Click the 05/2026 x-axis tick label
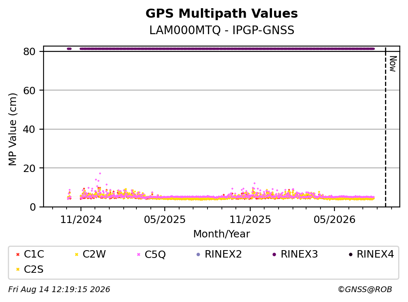Image resolution: width=408 pixels, height=302 pixels. [334, 220]
